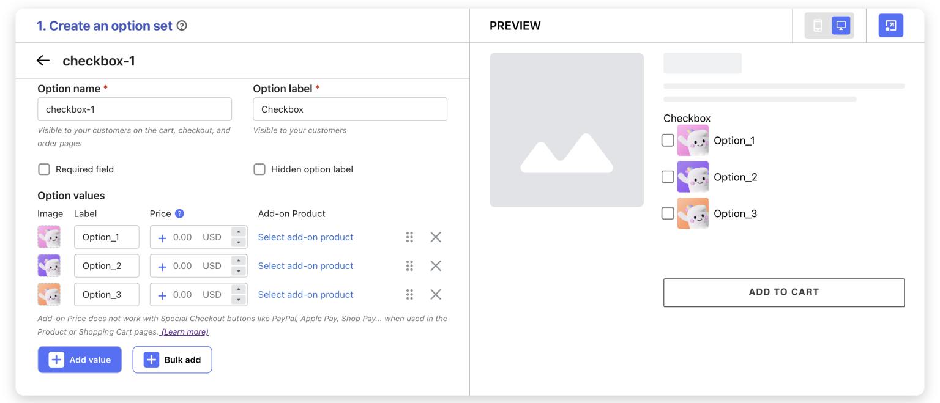This screenshot has width=940, height=403.
Task: Open help tooltip next to Create an option set
Action: pos(181,26)
